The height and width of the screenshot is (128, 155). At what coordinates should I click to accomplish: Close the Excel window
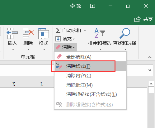click(x=146, y=6)
